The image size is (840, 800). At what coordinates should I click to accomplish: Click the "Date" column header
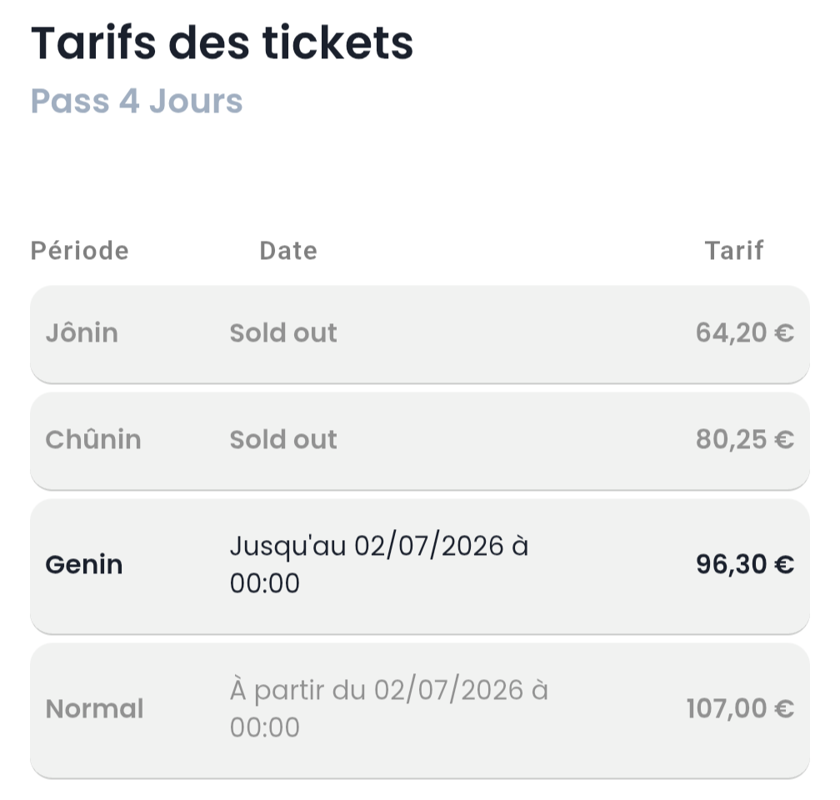coord(288,250)
